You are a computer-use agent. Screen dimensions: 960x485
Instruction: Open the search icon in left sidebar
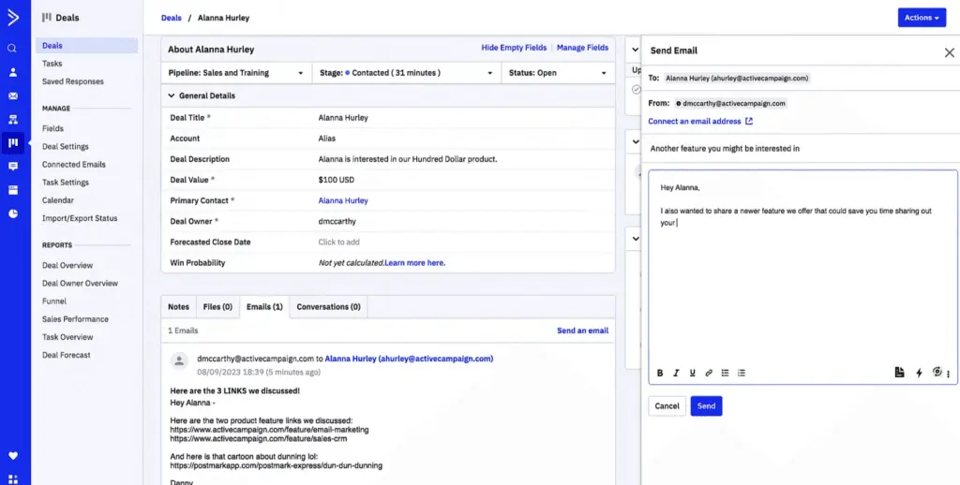[12, 49]
